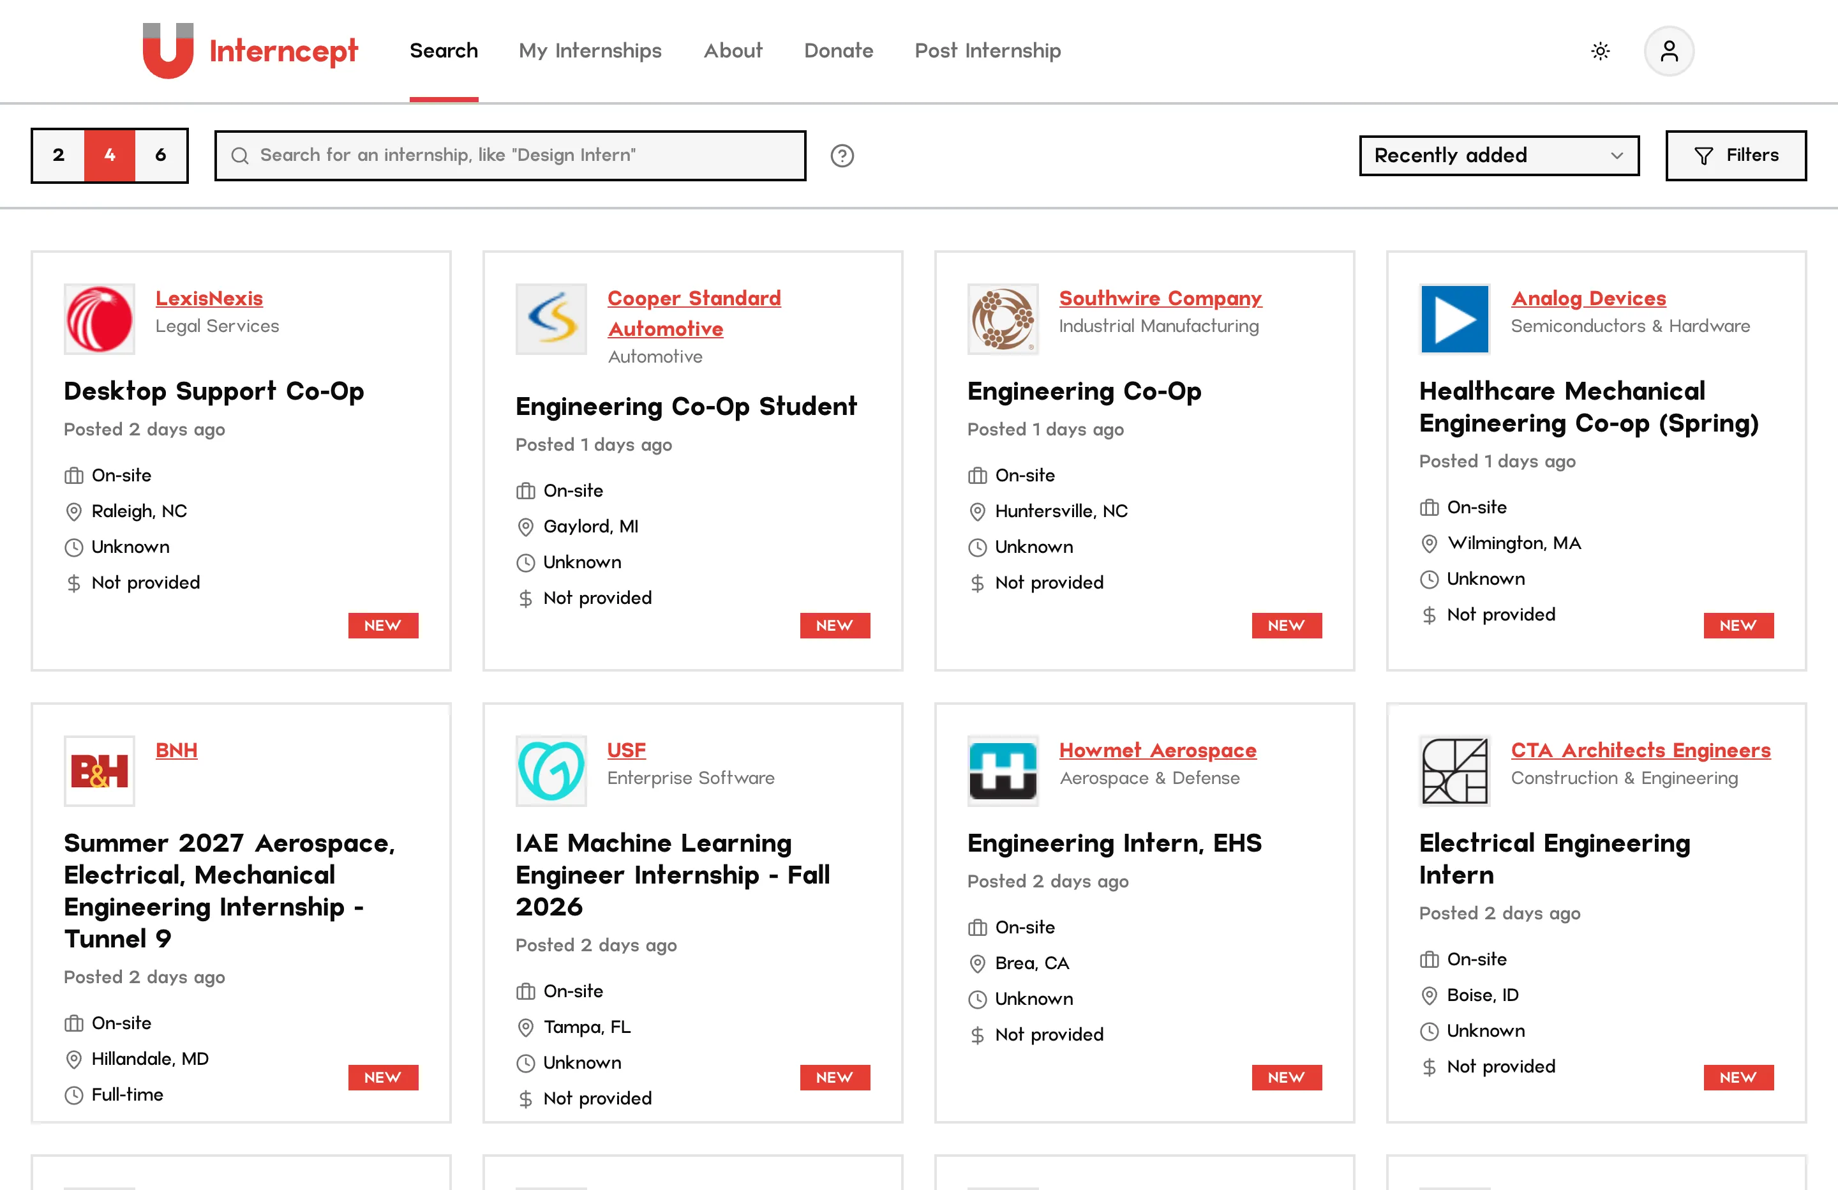1838x1190 pixels.
Task: Click the dollar icon on USF card
Action: [525, 1099]
